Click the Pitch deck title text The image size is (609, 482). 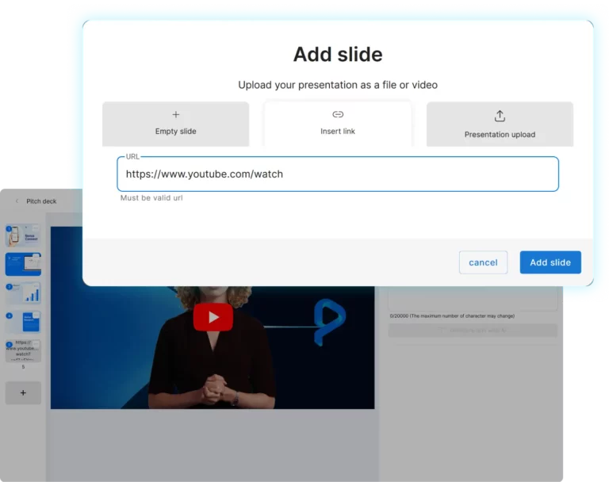41,201
